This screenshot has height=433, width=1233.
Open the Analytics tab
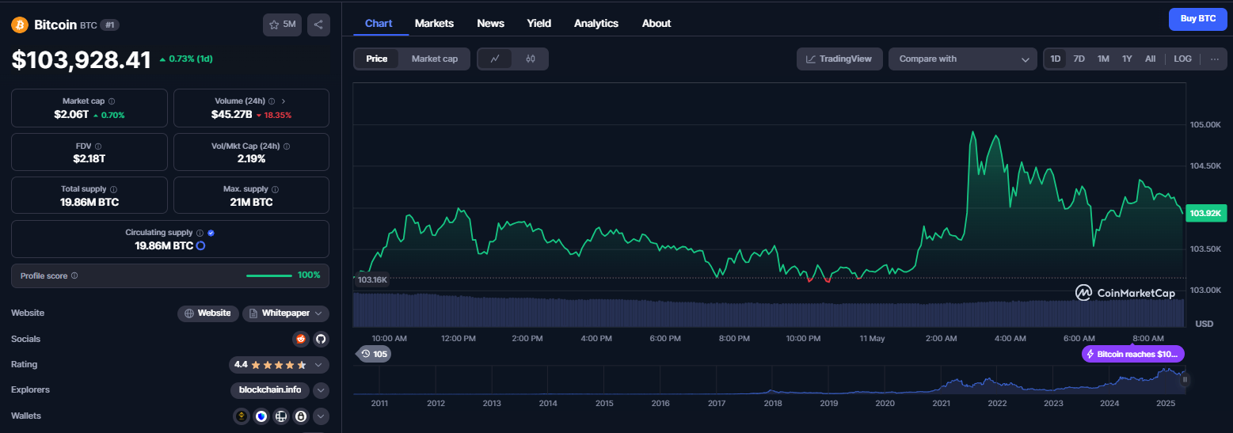pyautogui.click(x=596, y=23)
